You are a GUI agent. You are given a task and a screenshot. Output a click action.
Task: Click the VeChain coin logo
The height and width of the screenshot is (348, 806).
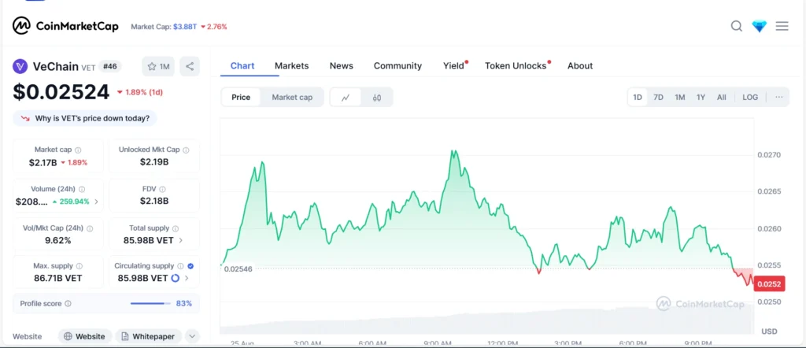(x=20, y=66)
